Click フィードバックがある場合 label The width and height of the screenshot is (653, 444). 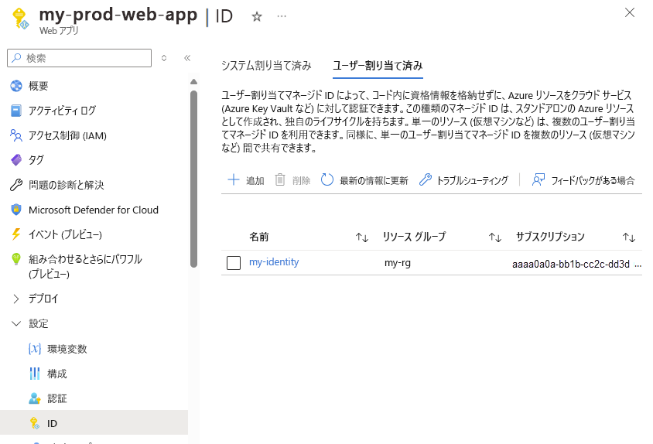click(593, 180)
